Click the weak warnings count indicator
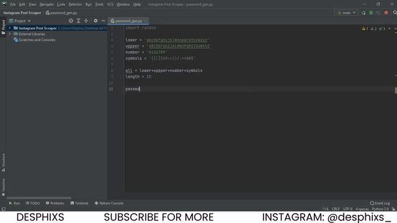This screenshot has width=397, height=223. pos(373,28)
